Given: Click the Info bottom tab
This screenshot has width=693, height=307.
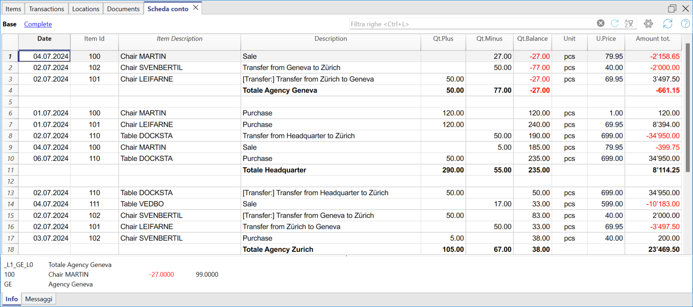Looking at the screenshot, I should pos(11,299).
